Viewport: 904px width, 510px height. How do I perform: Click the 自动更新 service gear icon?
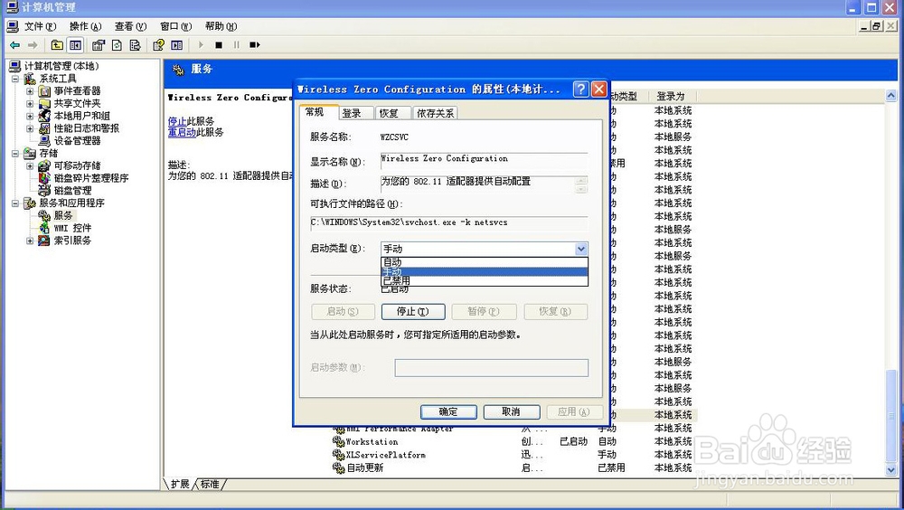[x=338, y=467]
